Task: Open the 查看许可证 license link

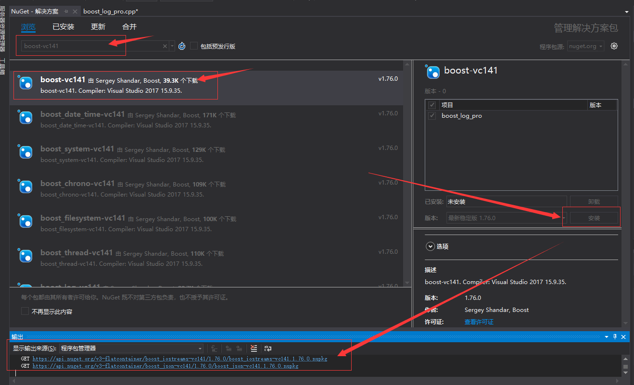Action: click(x=479, y=322)
